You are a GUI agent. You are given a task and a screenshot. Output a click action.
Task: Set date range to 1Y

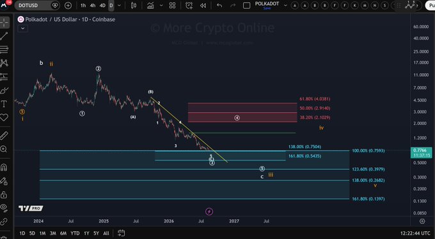point(86,233)
